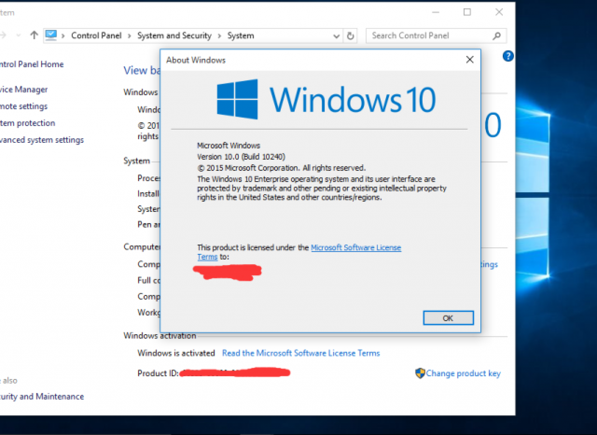Open Device Manager from sidebar

tap(23, 90)
